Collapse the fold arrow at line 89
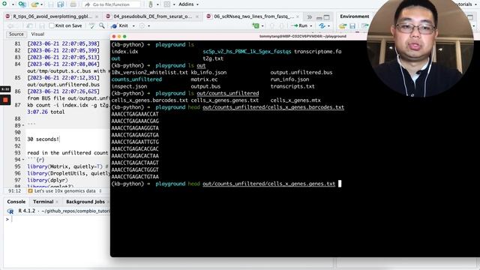 pyautogui.click(x=23, y=125)
